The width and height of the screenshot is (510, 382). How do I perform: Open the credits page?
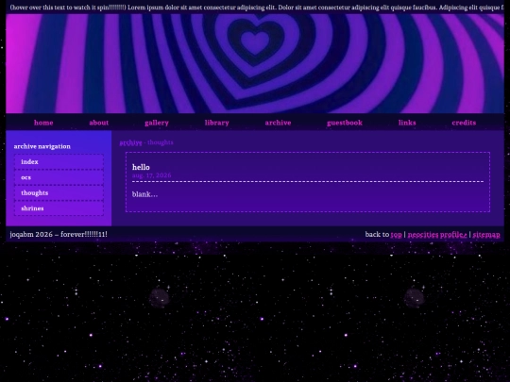click(x=464, y=123)
